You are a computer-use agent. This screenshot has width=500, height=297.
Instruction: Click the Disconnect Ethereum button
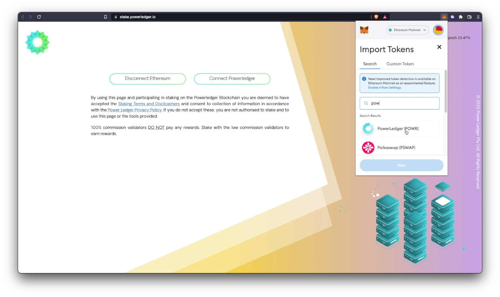[148, 79]
